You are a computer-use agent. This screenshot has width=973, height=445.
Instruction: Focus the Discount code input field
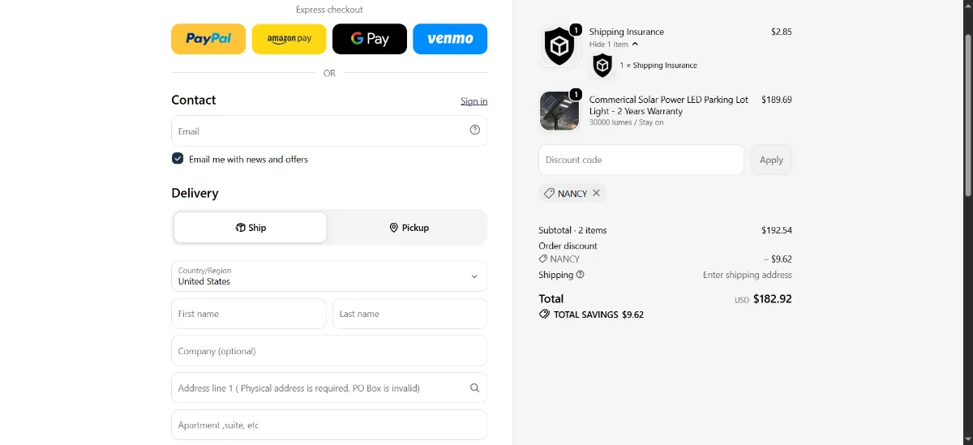[641, 160]
